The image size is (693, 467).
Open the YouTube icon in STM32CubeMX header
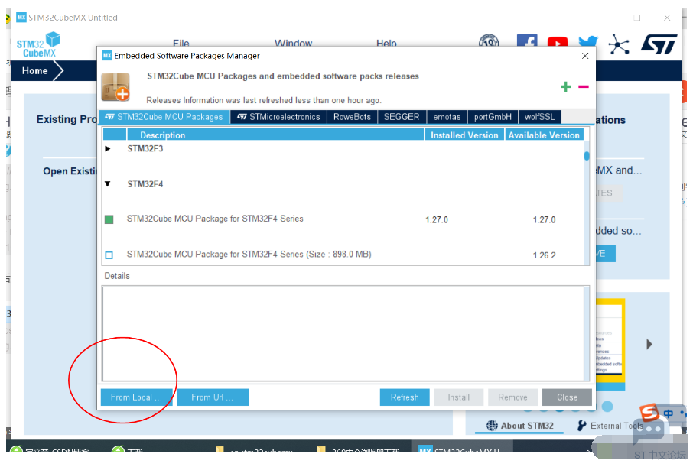point(558,42)
